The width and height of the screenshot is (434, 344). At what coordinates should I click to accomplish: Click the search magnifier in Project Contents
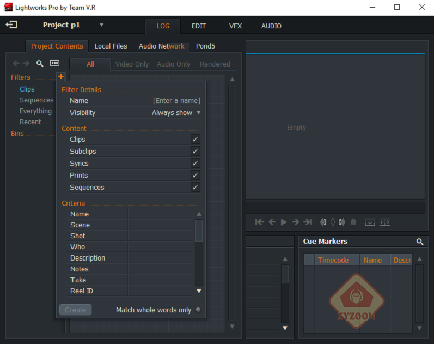click(40, 63)
